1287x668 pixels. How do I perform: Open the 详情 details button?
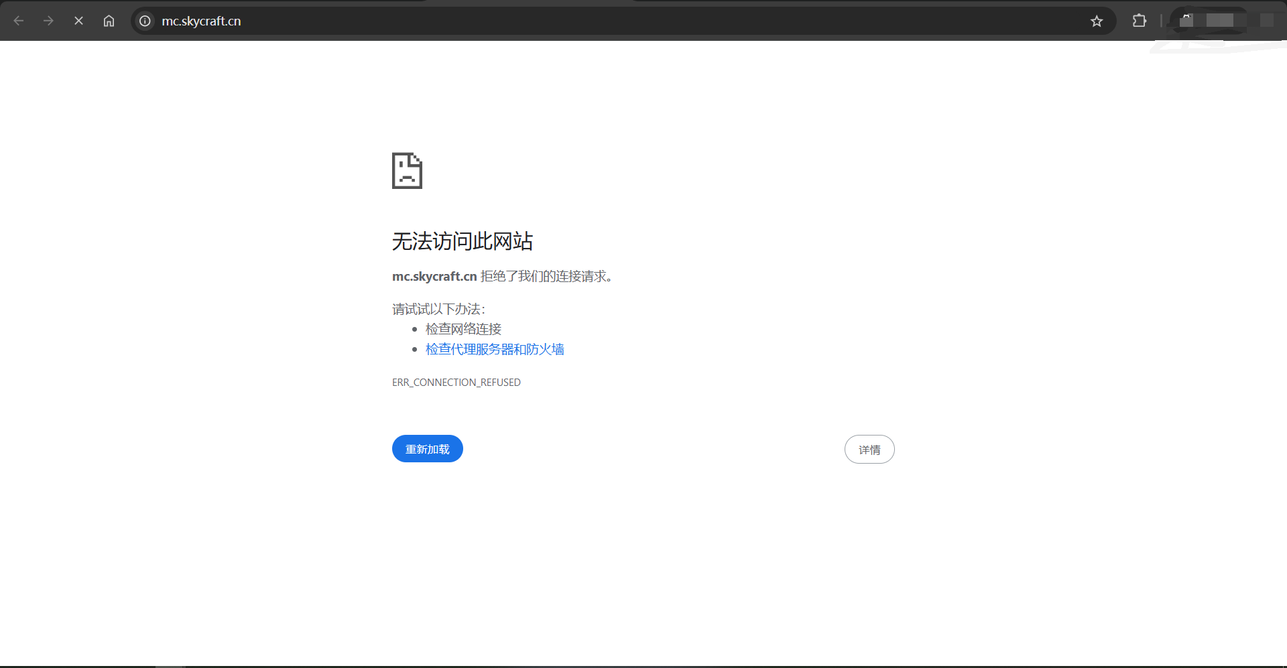(x=869, y=449)
